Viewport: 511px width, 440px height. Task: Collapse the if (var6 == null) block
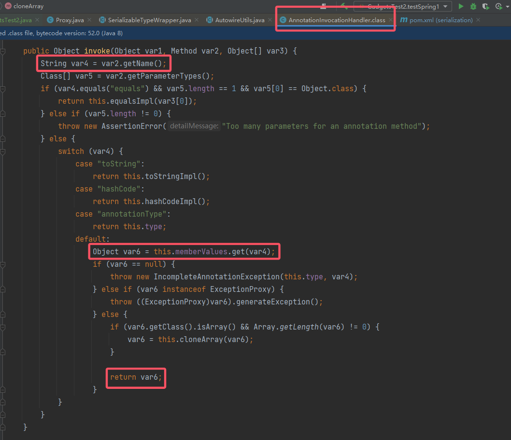(2, 264)
